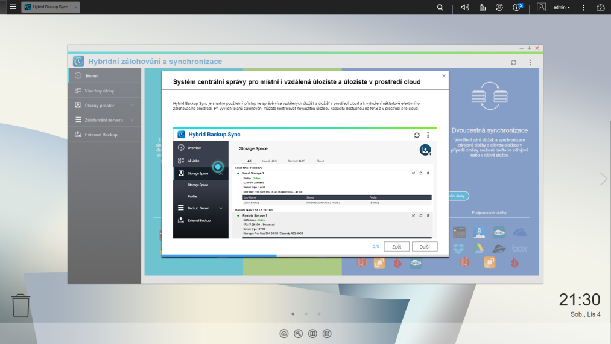
Task: Click the 2/5 page indicator
Action: click(x=376, y=246)
